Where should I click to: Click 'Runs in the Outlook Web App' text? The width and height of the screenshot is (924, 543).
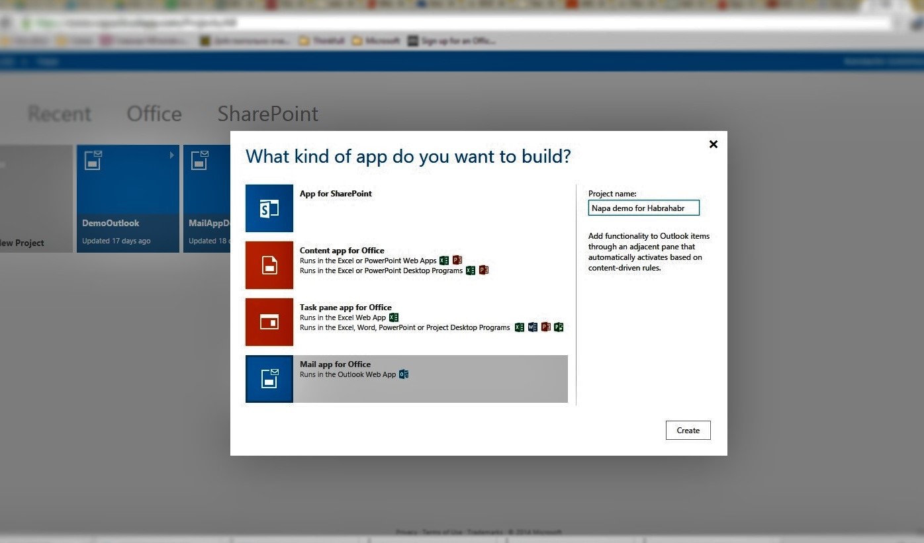348,374
